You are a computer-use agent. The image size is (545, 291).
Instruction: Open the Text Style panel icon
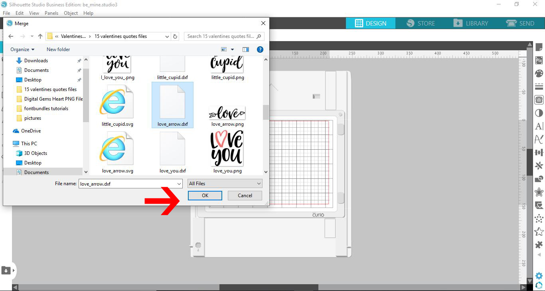pos(539,126)
